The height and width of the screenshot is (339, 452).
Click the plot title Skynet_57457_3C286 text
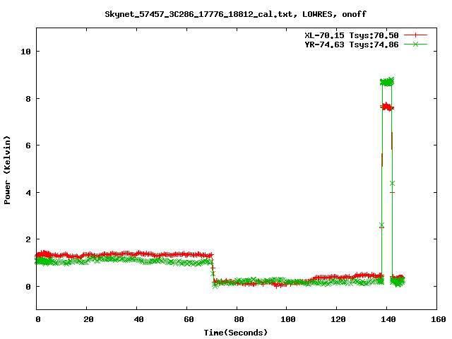pos(235,14)
